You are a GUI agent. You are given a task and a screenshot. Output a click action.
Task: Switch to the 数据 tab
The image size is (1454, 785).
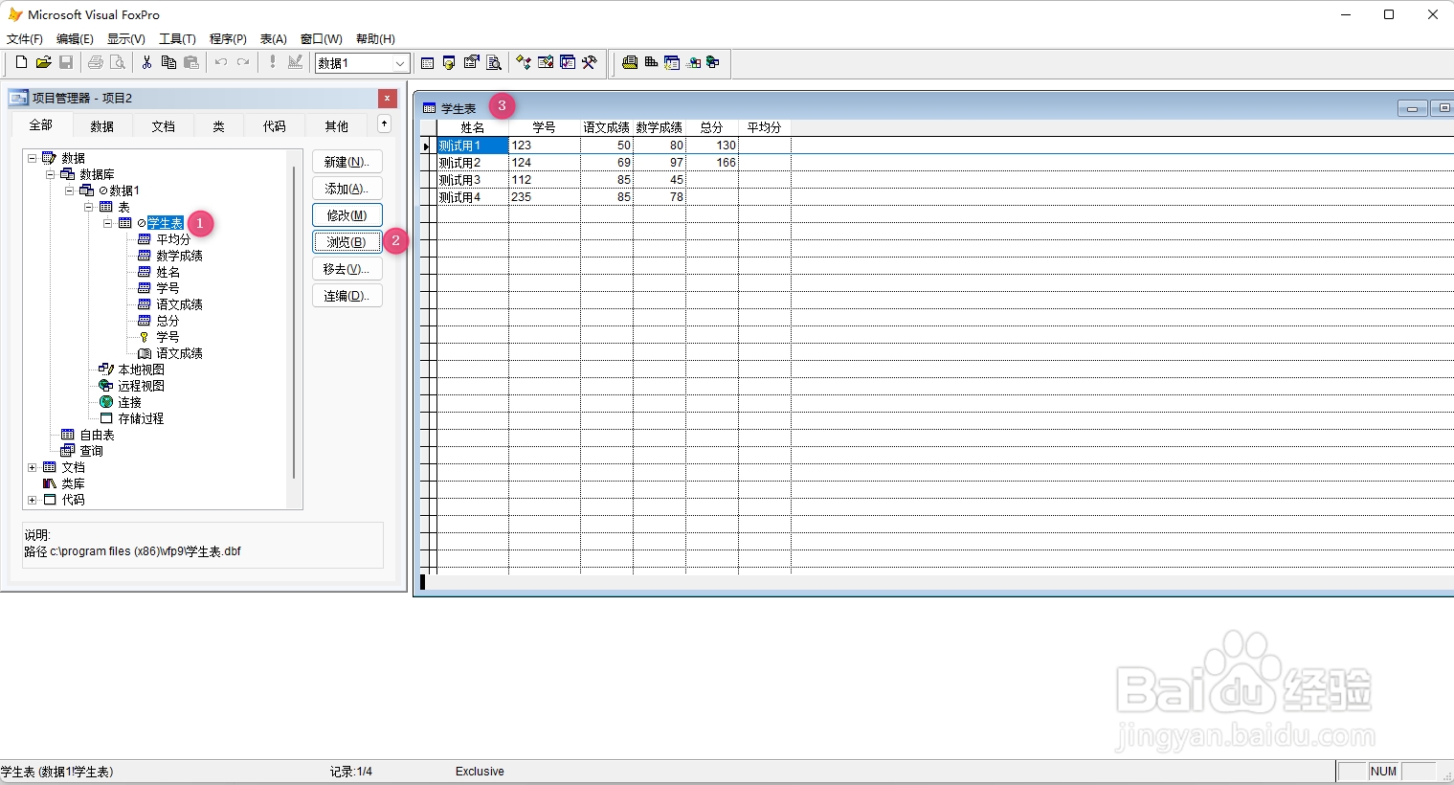(101, 126)
